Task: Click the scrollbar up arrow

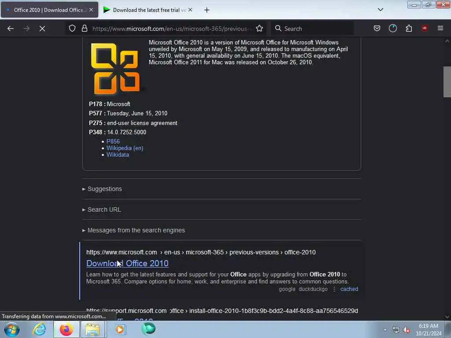Action: coord(447,41)
